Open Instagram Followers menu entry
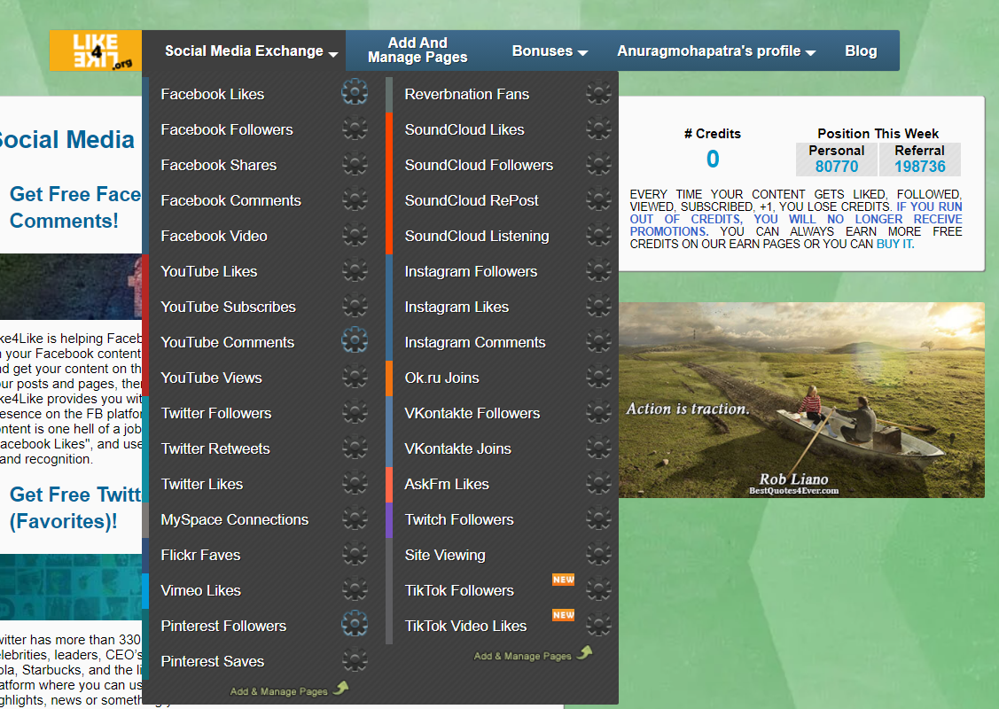Viewport: 999px width, 709px height. click(x=471, y=271)
